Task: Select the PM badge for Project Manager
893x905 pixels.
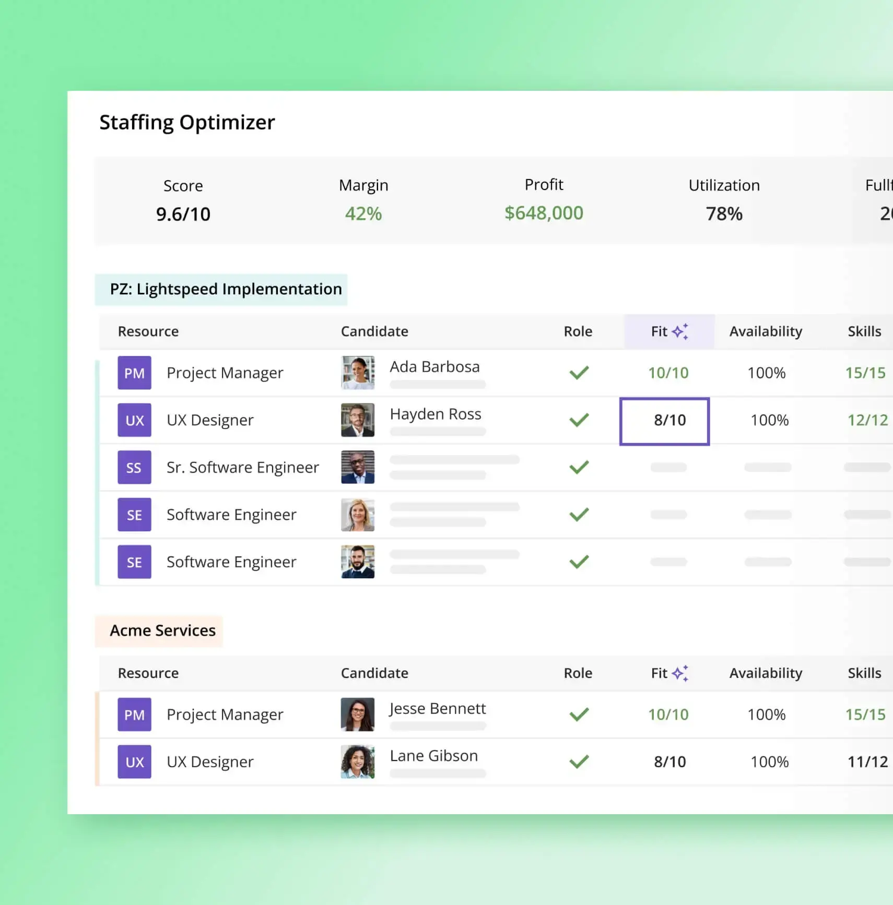Action: click(x=134, y=373)
